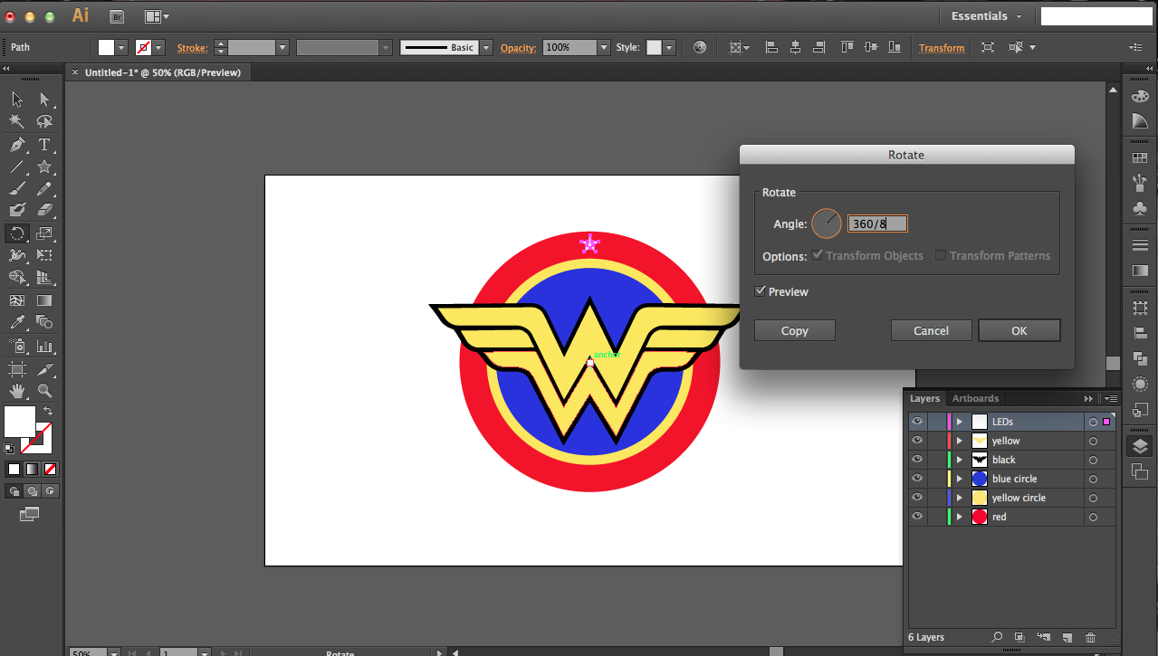Click the rotation angle dial
Viewport: 1158px width, 656px height.
[826, 223]
